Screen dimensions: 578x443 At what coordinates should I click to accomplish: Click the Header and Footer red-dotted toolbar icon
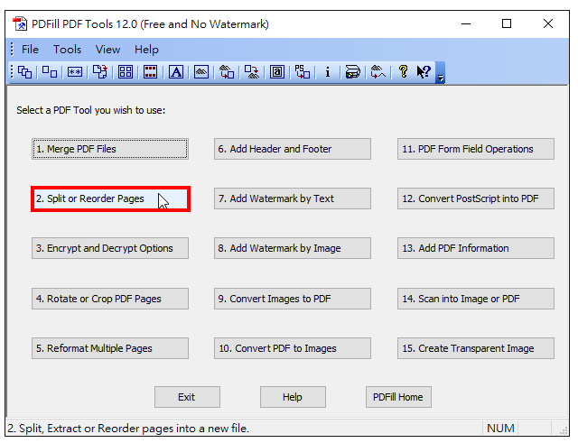pyautogui.click(x=151, y=72)
